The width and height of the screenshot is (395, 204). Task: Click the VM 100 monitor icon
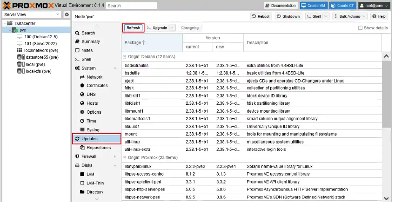coord(20,37)
